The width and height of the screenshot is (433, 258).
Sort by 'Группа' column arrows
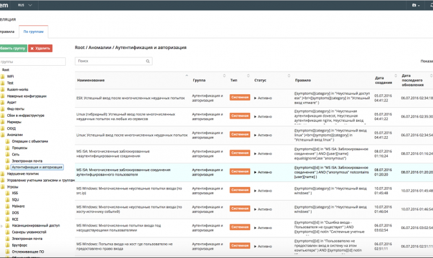click(x=224, y=76)
